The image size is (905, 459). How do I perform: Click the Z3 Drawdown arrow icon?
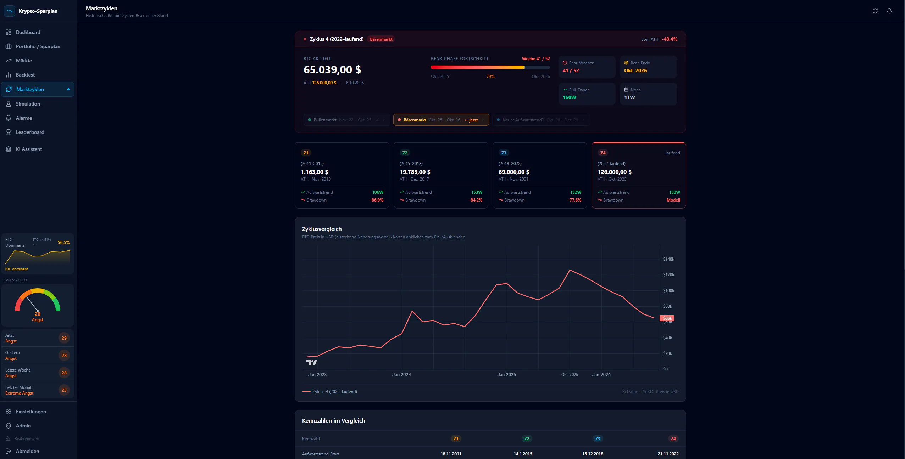point(501,200)
